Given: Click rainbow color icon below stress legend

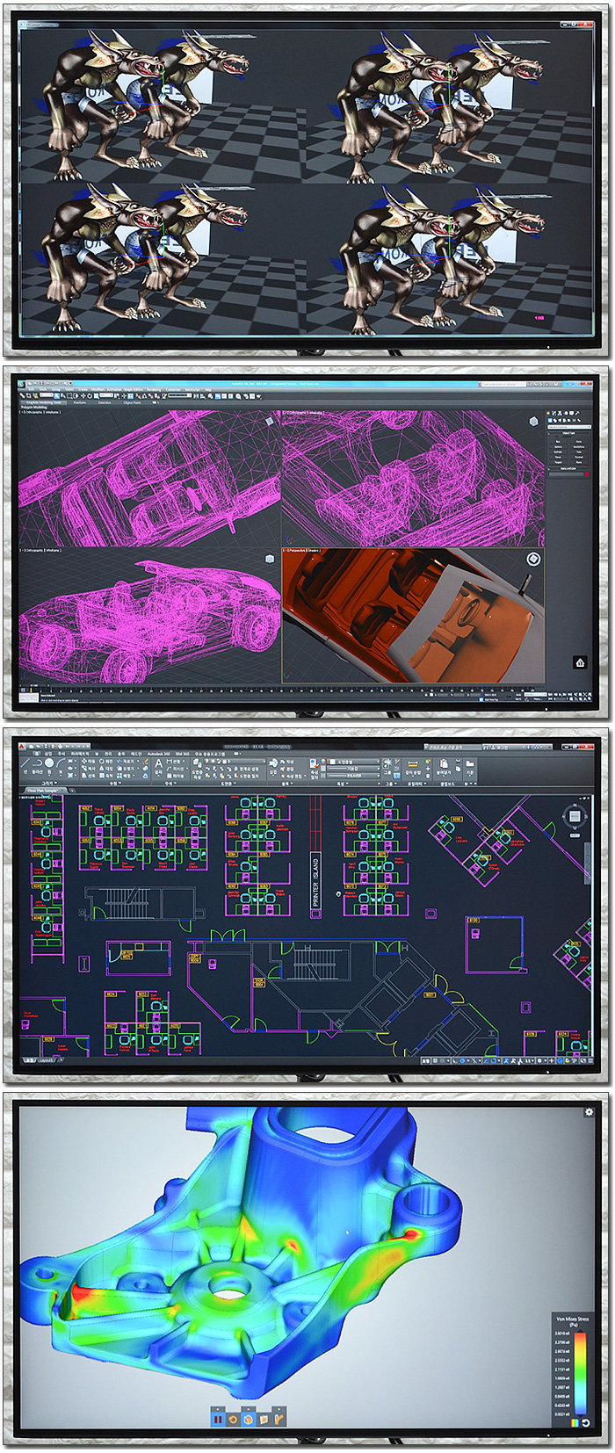Looking at the screenshot, I should (575, 1423).
